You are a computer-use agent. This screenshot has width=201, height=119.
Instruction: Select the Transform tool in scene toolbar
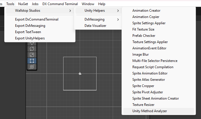click(x=32, y=67)
